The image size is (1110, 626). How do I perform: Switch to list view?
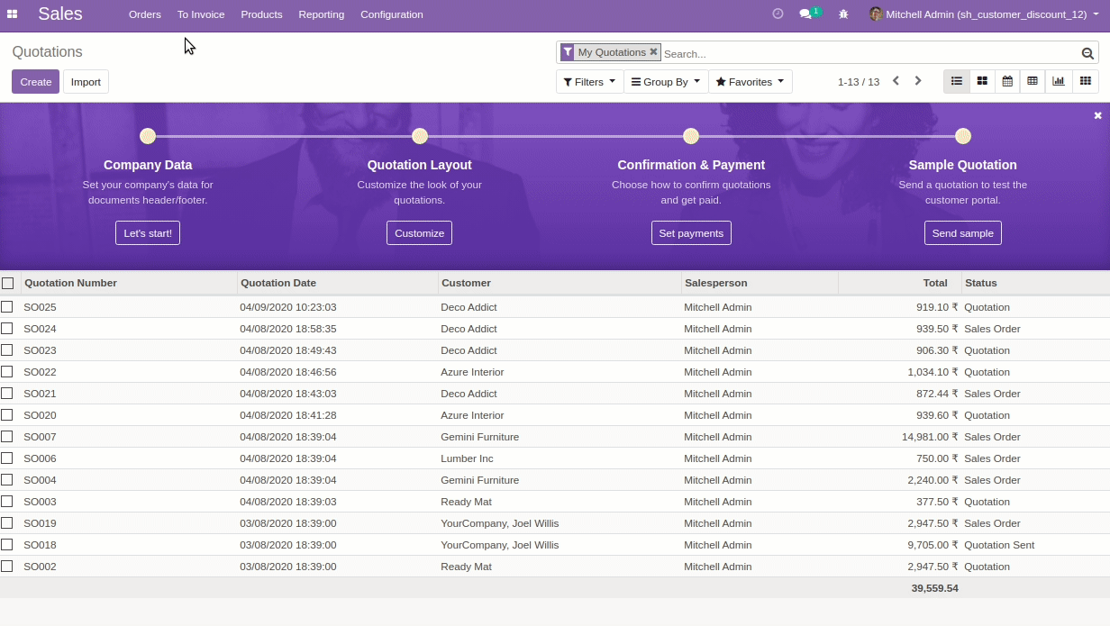tap(957, 81)
